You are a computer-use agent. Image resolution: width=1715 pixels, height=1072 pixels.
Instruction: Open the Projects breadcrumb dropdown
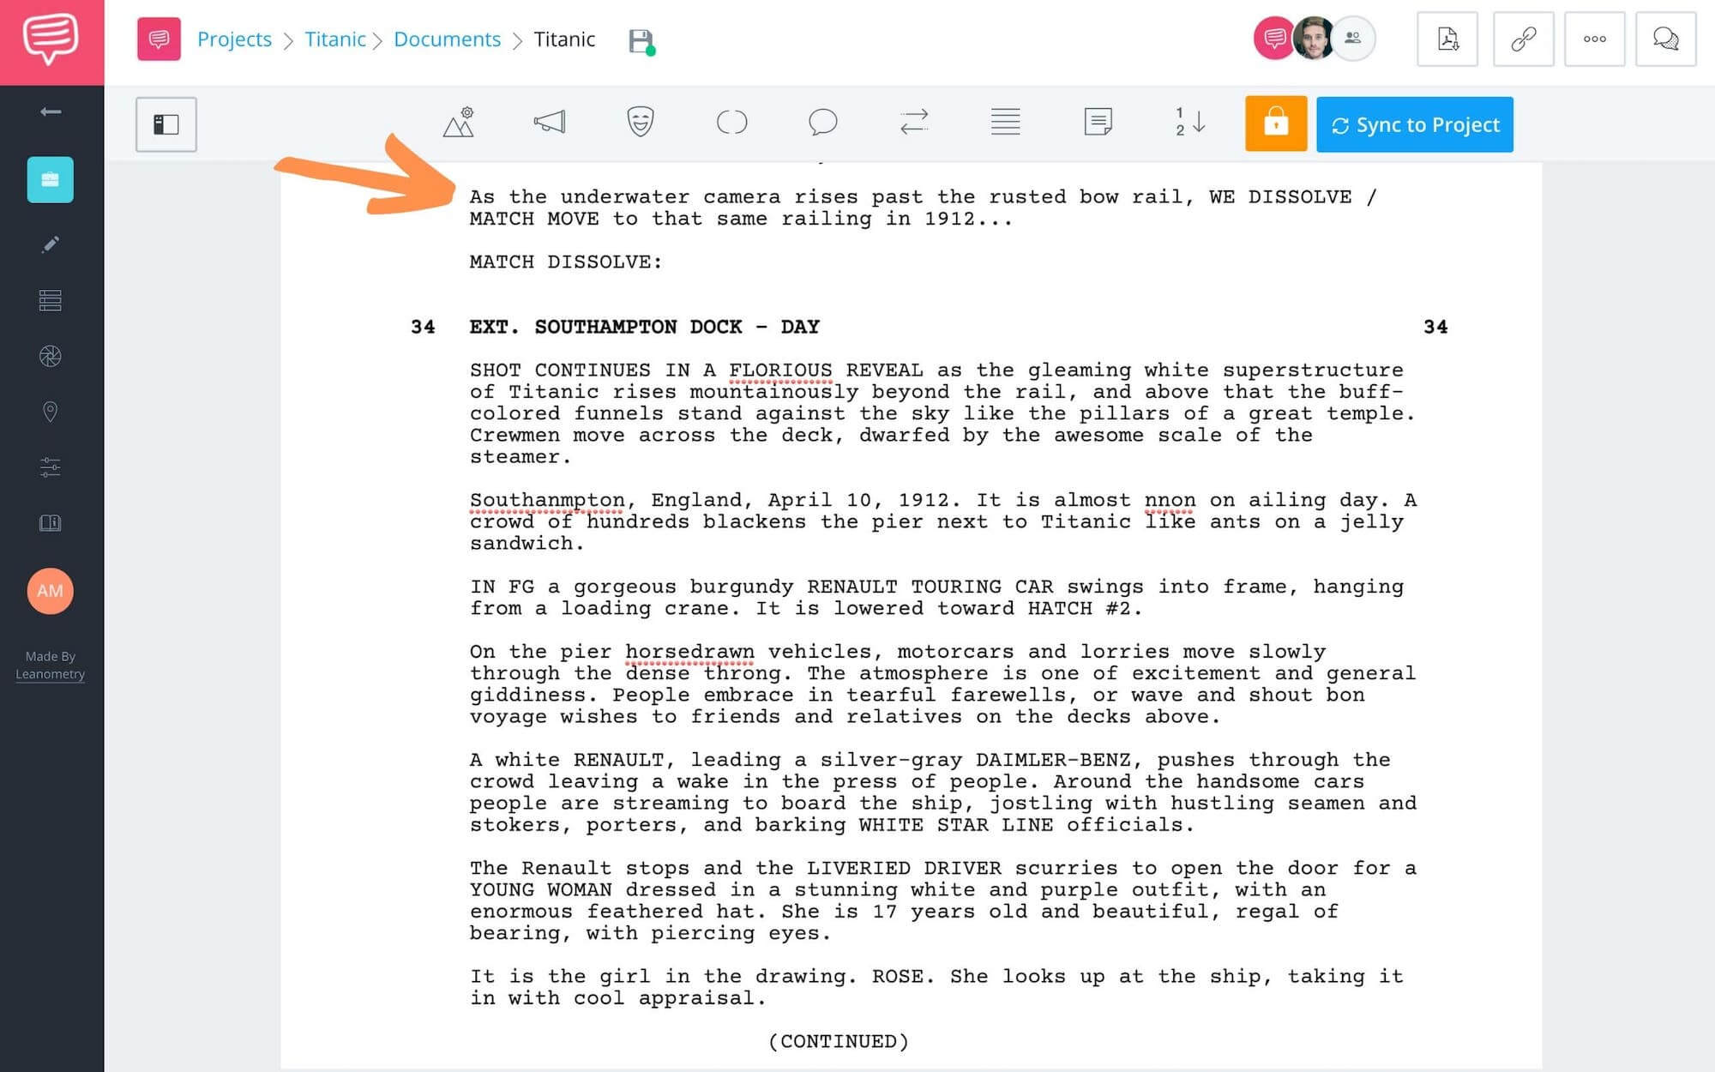[x=233, y=39]
